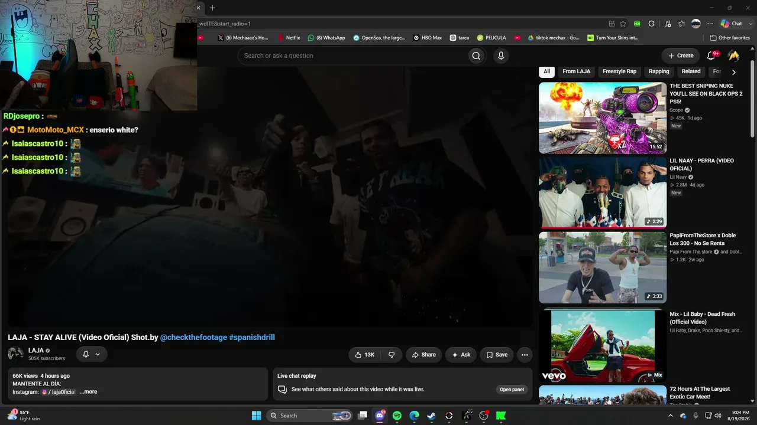Expand the description with ...more
Viewport: 757px width, 425px height.
tap(88, 392)
